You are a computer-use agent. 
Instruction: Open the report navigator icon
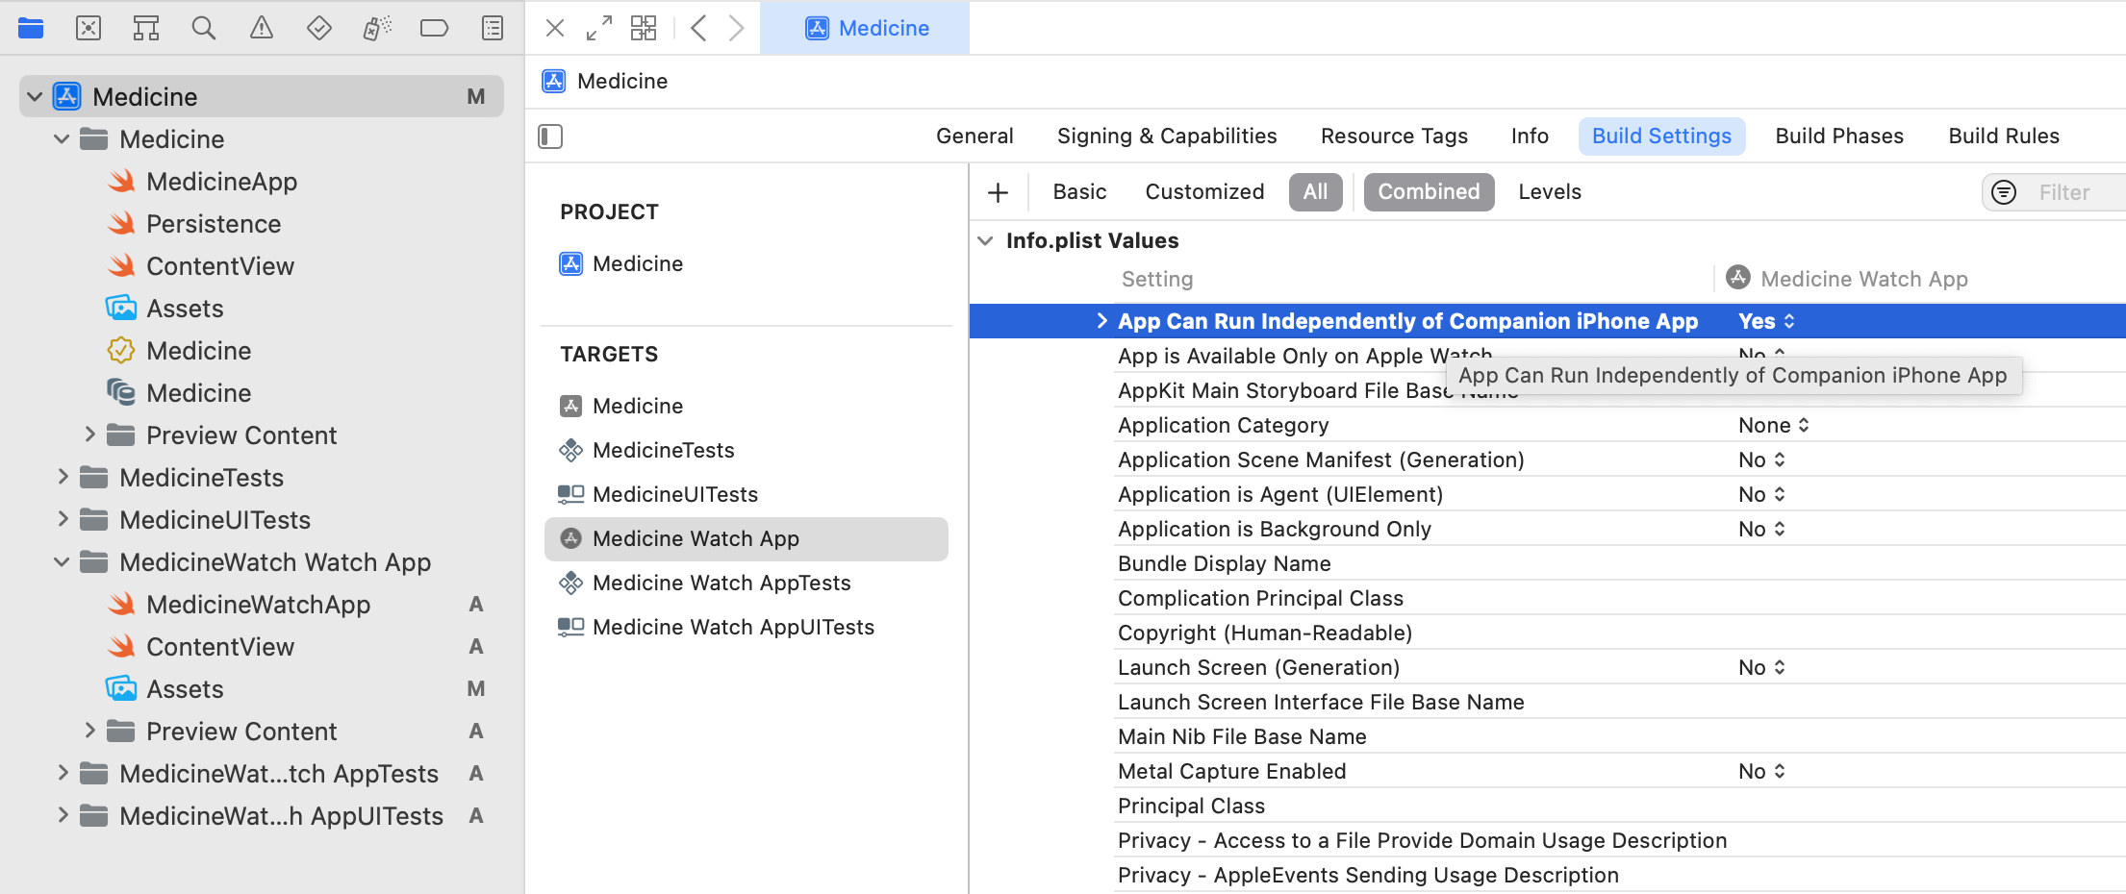[492, 29]
